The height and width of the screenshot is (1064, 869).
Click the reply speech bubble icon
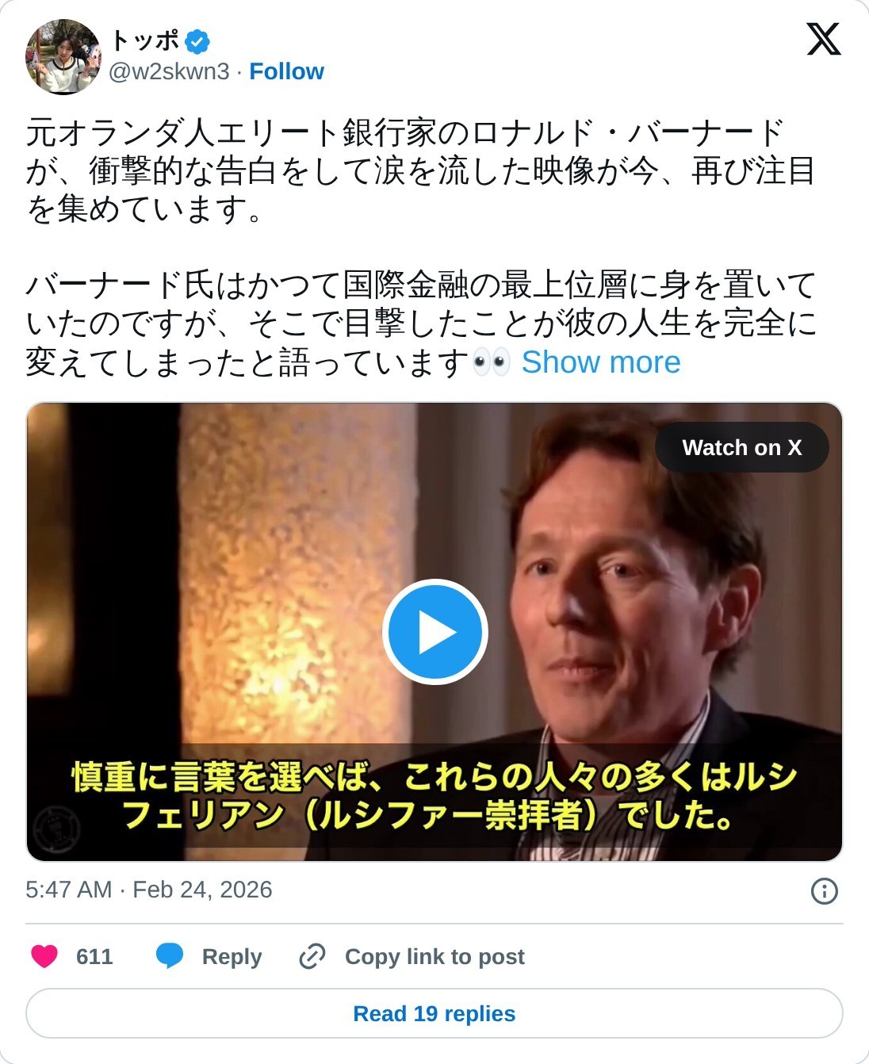[x=170, y=956]
